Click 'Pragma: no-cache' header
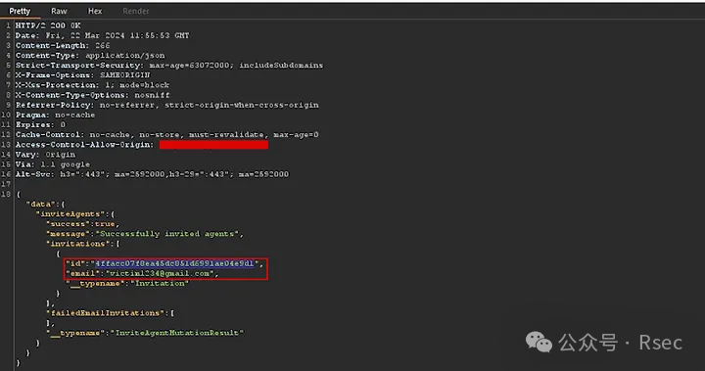The image size is (705, 371). 55,115
